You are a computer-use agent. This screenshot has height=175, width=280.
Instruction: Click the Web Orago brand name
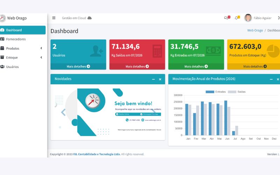coord(17,18)
